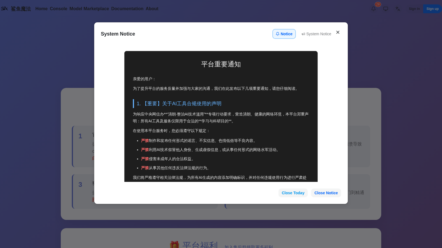442x248 pixels.
Task: Click the line 在使用本平台服务时，您必须遵守以下规定
Action: (172, 131)
